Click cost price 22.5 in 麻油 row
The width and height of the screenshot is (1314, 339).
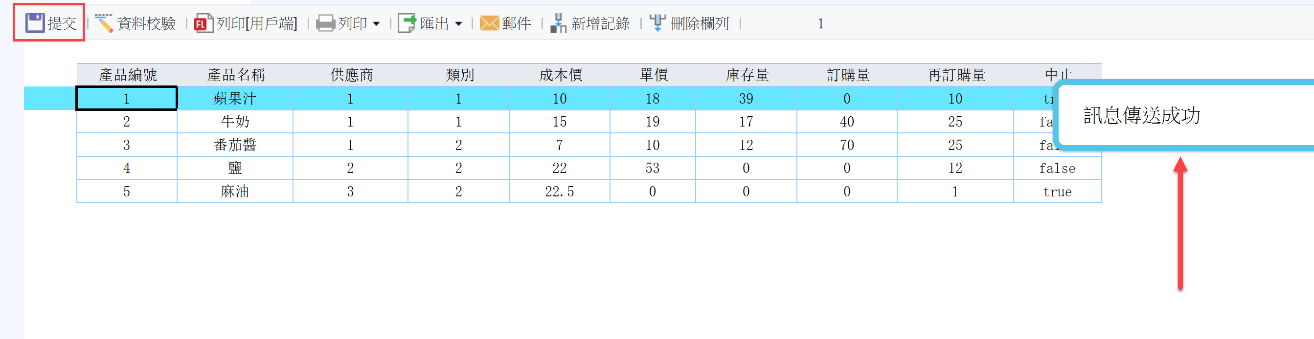[x=560, y=191]
